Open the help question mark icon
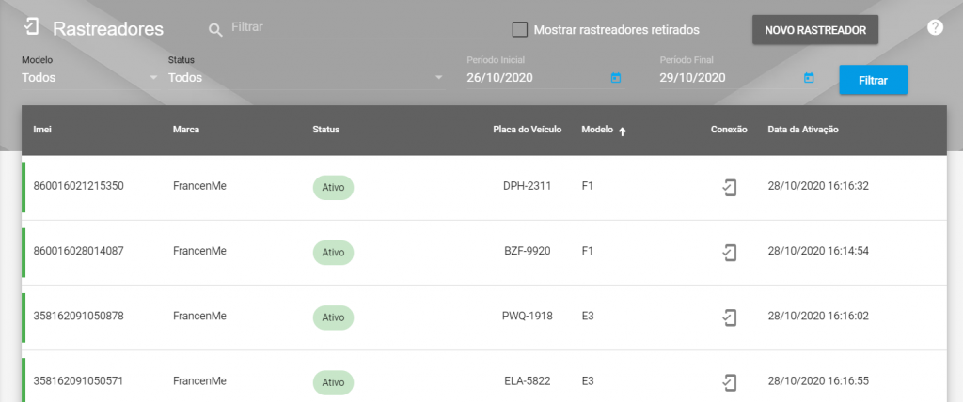The image size is (963, 402). (x=935, y=27)
